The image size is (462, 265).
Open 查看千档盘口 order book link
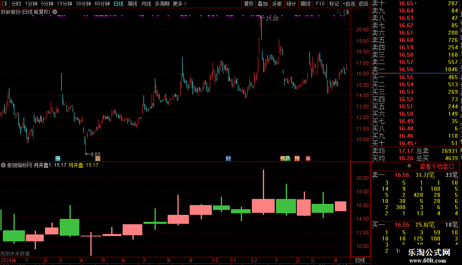[437, 167]
